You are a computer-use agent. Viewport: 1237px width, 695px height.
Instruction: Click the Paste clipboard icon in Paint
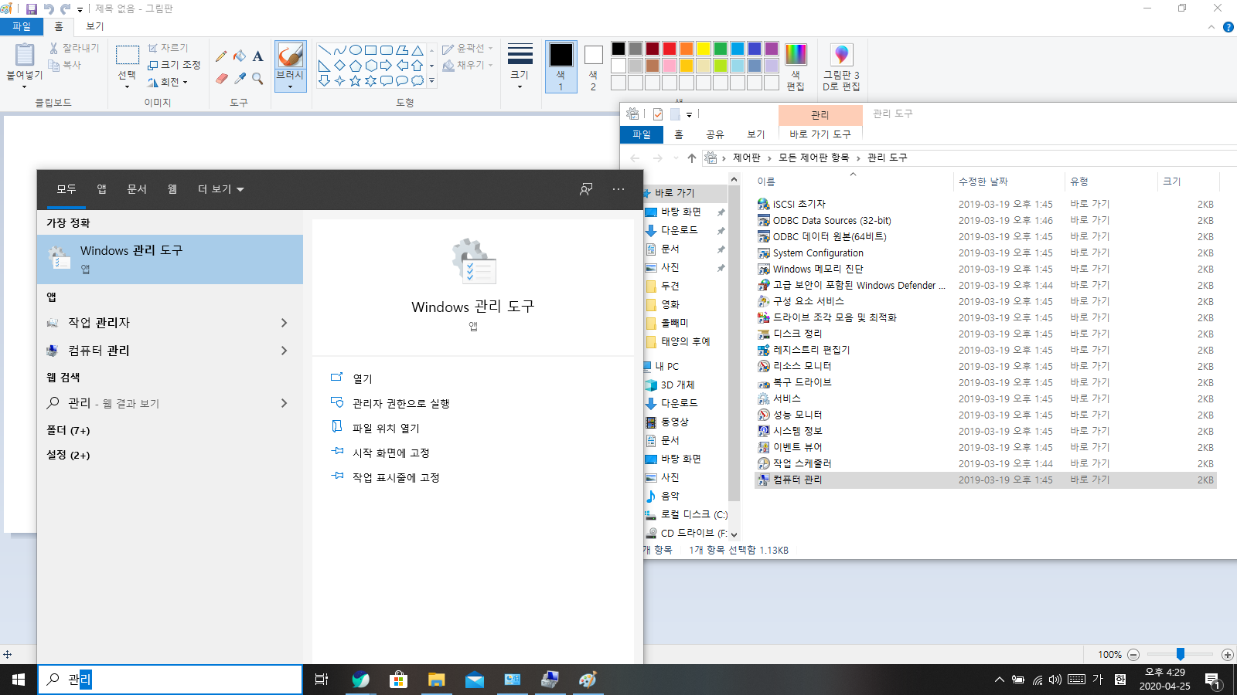(x=24, y=55)
